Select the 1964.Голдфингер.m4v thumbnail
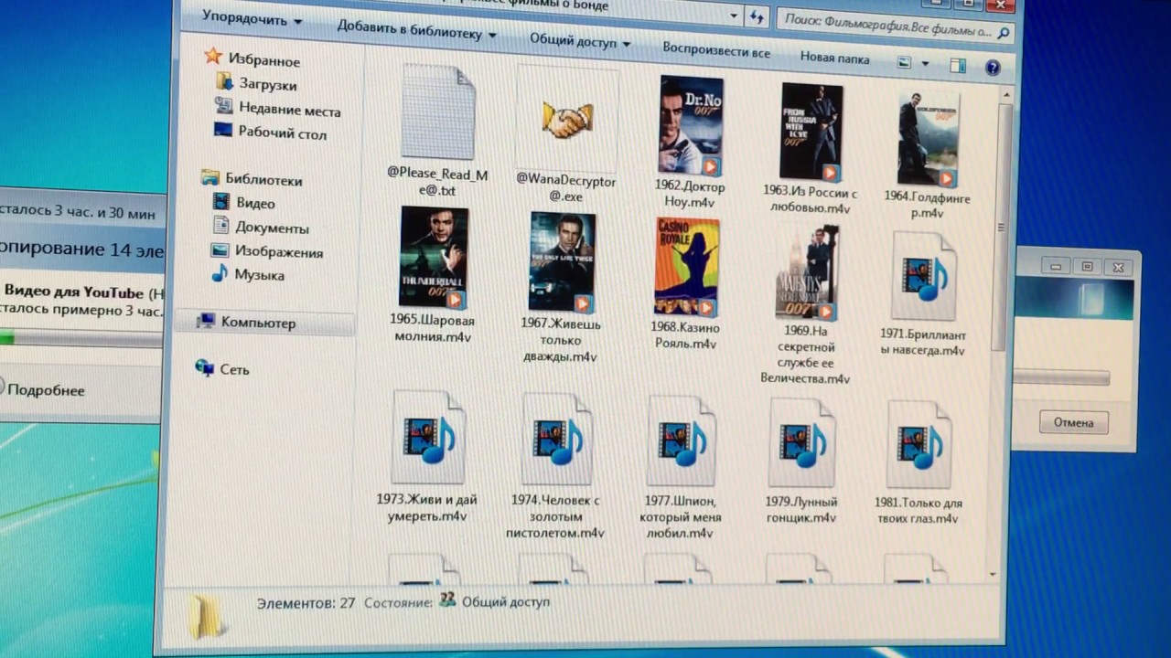Viewport: 1171px width, 658px height. click(x=928, y=138)
